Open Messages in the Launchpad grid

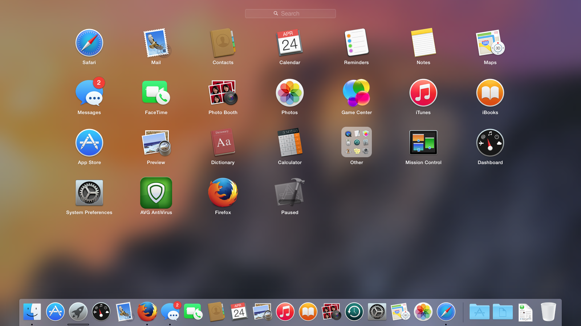89,93
